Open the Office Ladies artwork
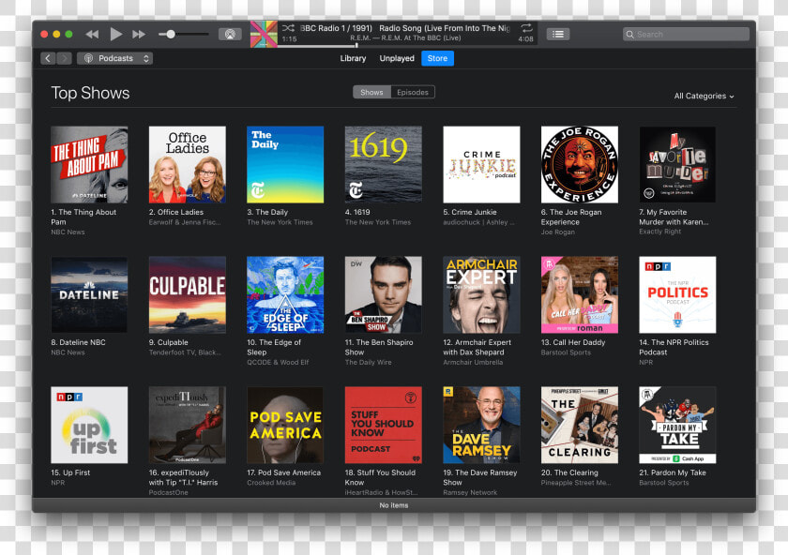 [187, 164]
